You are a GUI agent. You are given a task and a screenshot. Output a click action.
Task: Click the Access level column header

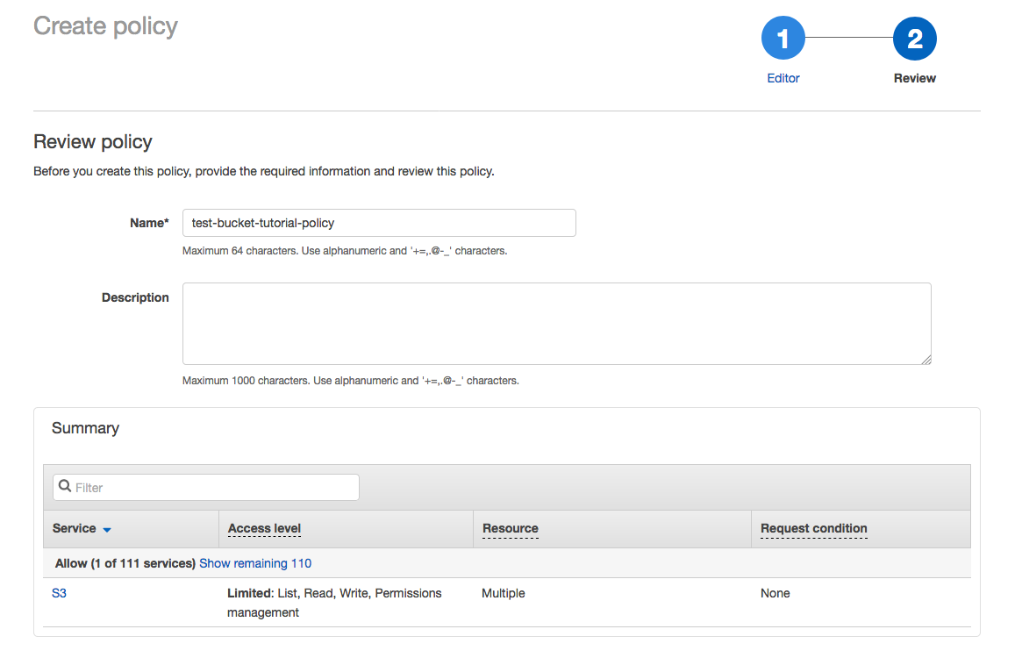point(263,528)
